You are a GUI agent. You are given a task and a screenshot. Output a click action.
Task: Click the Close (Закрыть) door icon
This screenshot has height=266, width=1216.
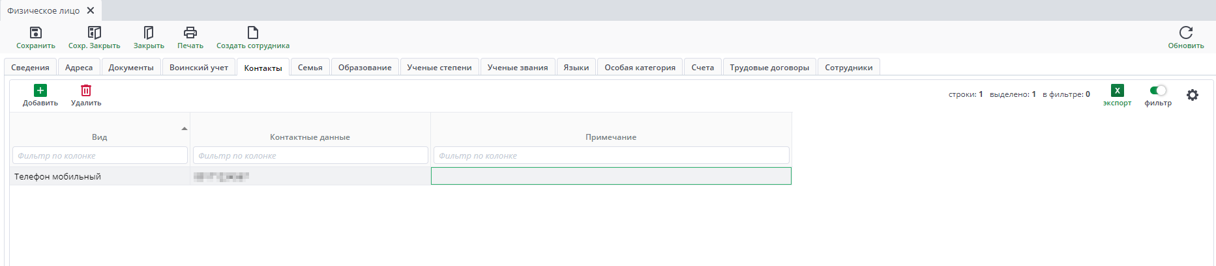pos(149,33)
